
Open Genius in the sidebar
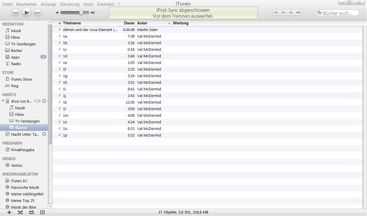(17, 165)
